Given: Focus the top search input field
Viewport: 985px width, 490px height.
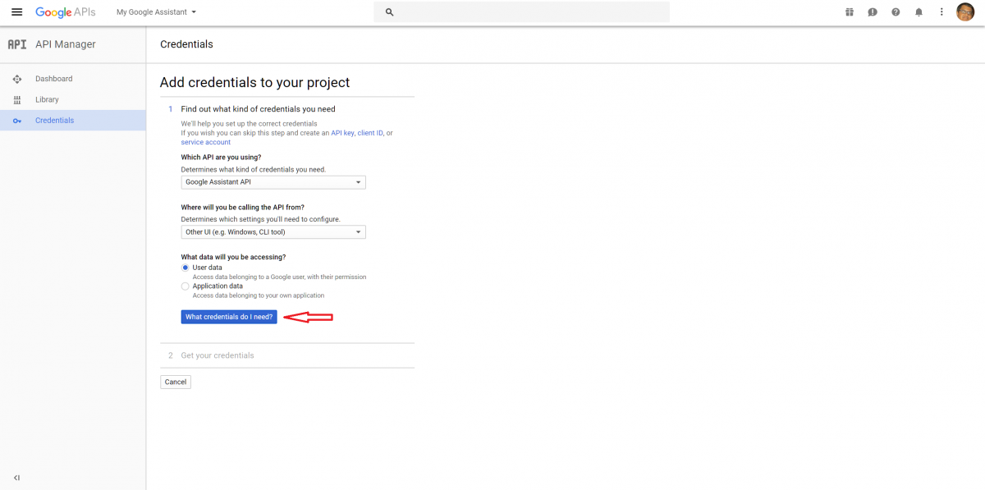Looking at the screenshot, I should click(x=521, y=12).
